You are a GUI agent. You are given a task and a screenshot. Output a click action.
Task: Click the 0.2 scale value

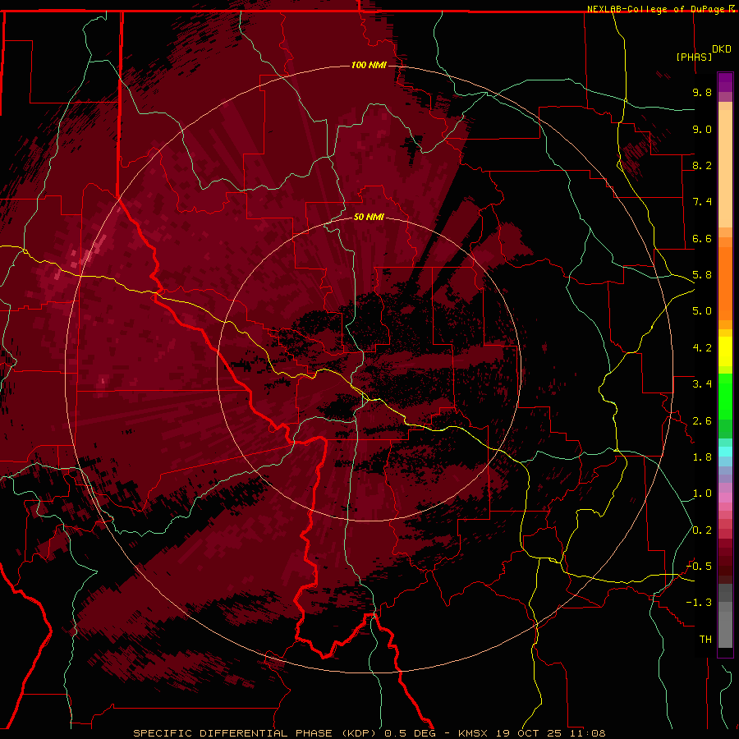[x=702, y=530]
